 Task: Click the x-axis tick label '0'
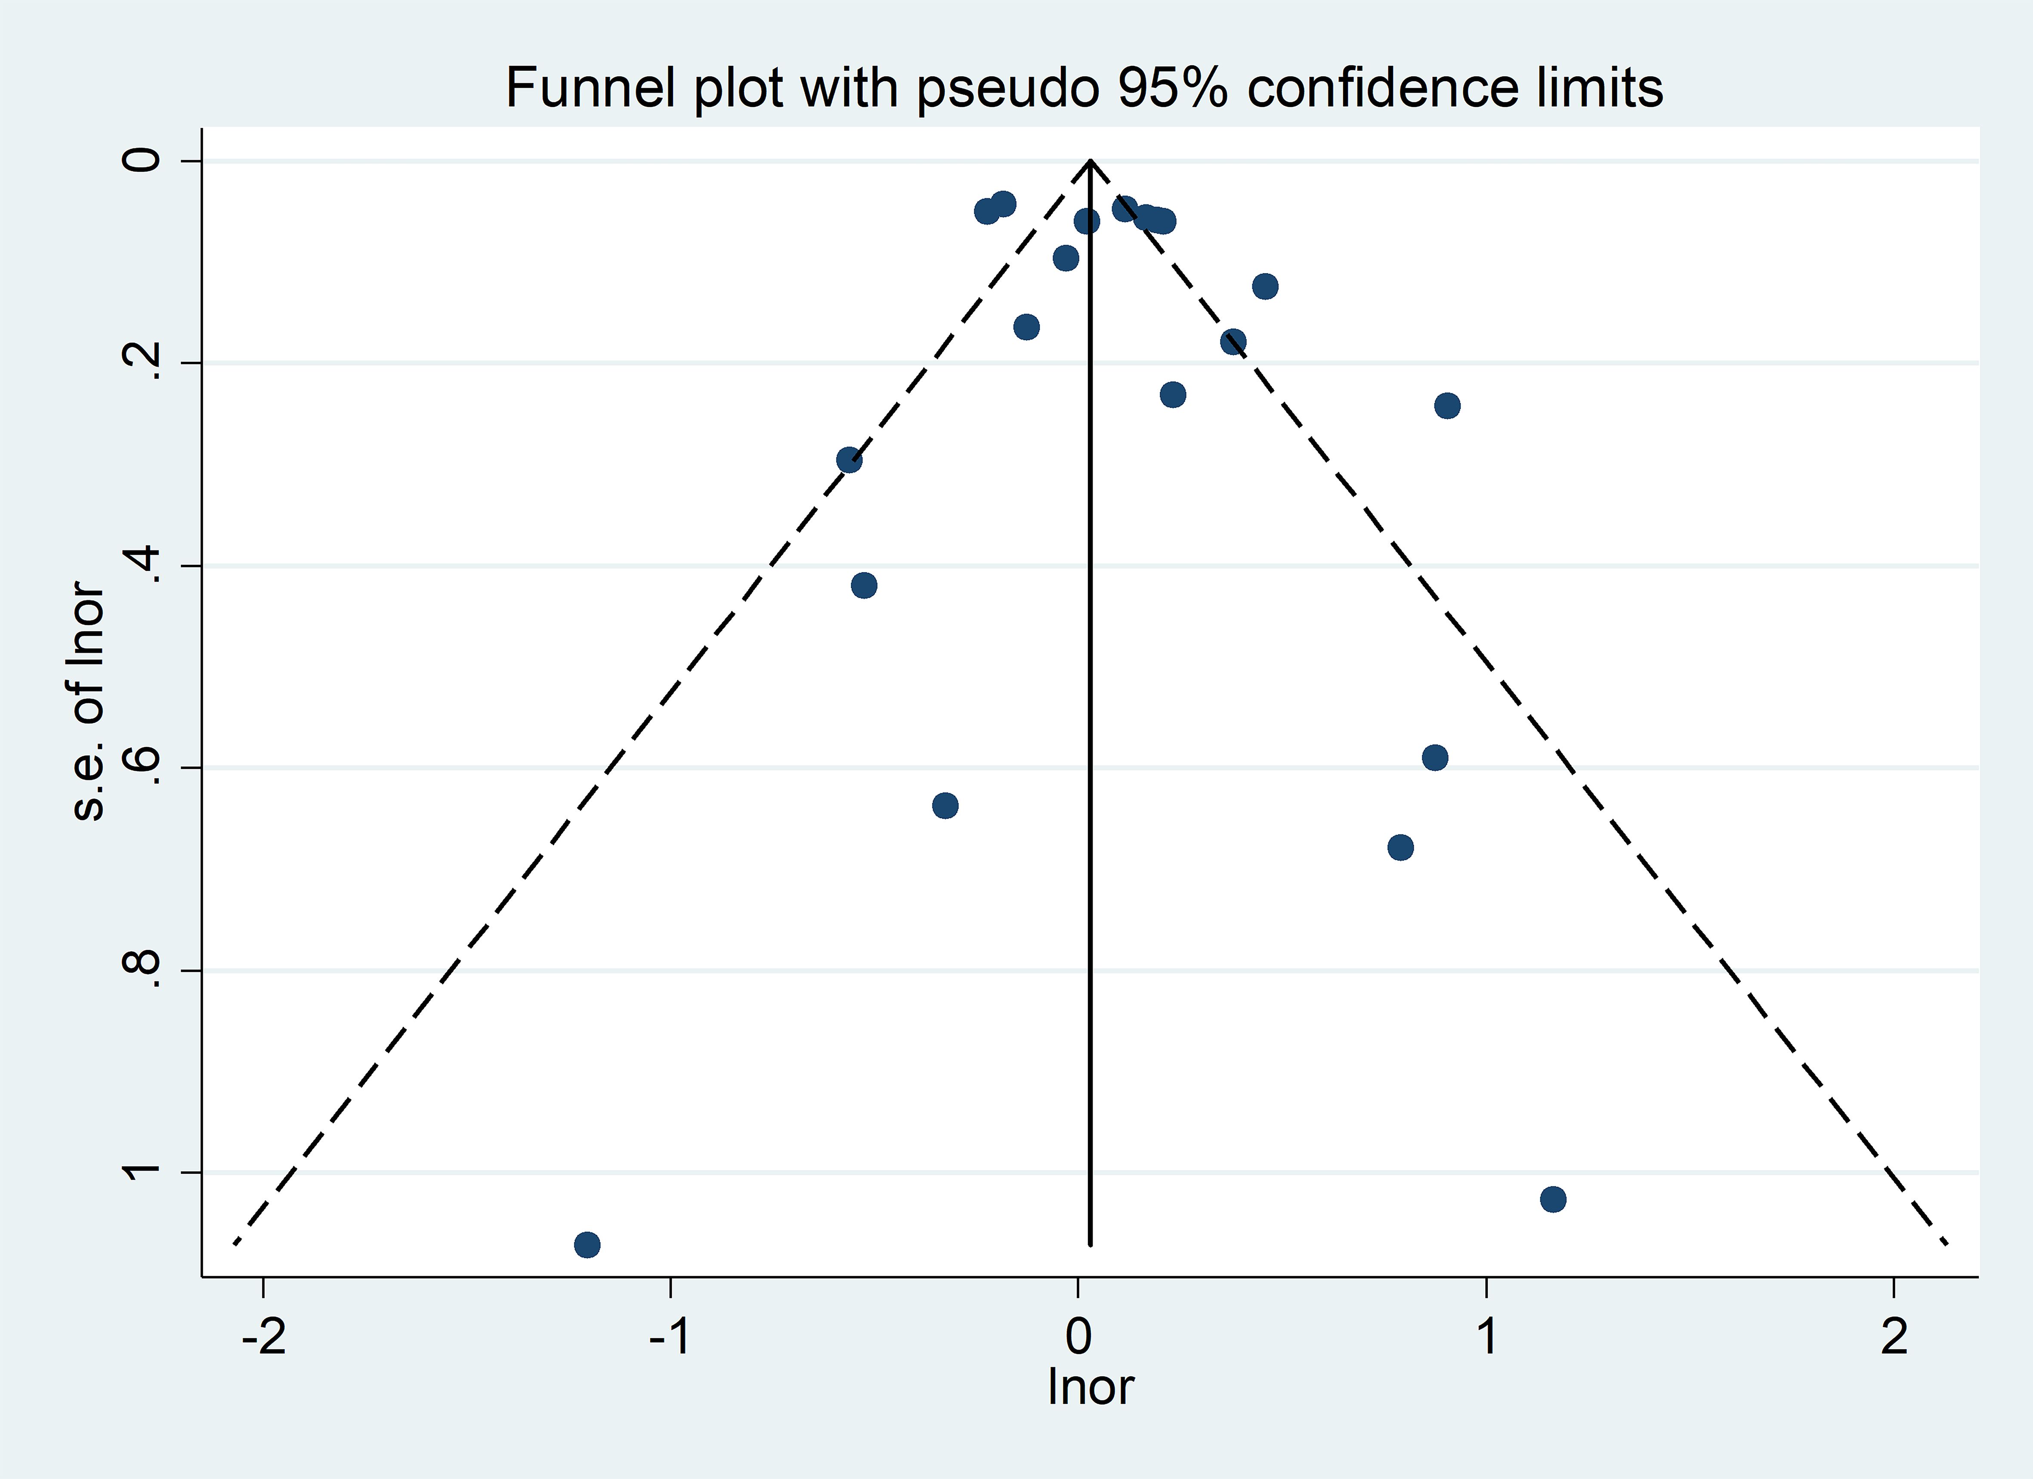1079,1337
